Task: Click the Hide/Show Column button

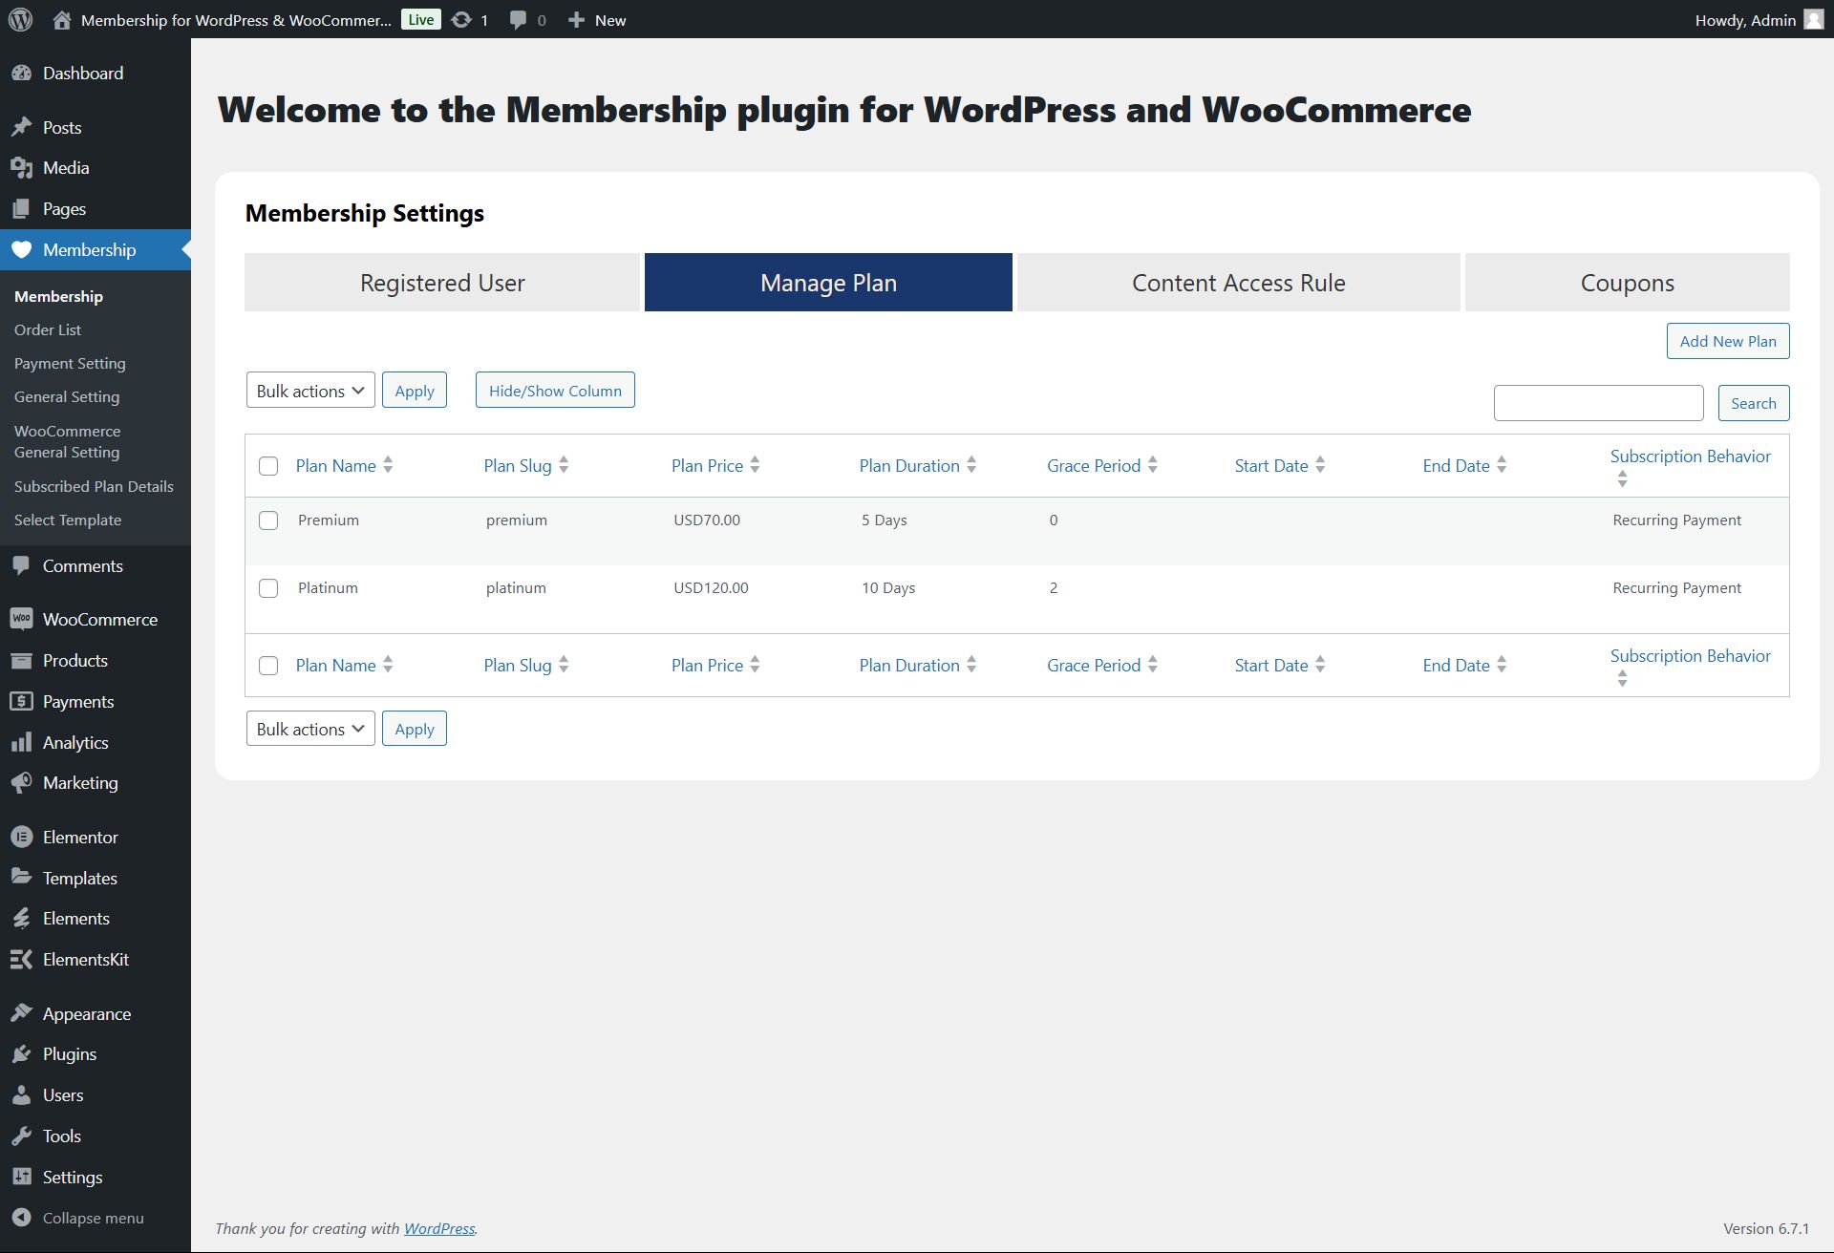Action: (555, 391)
